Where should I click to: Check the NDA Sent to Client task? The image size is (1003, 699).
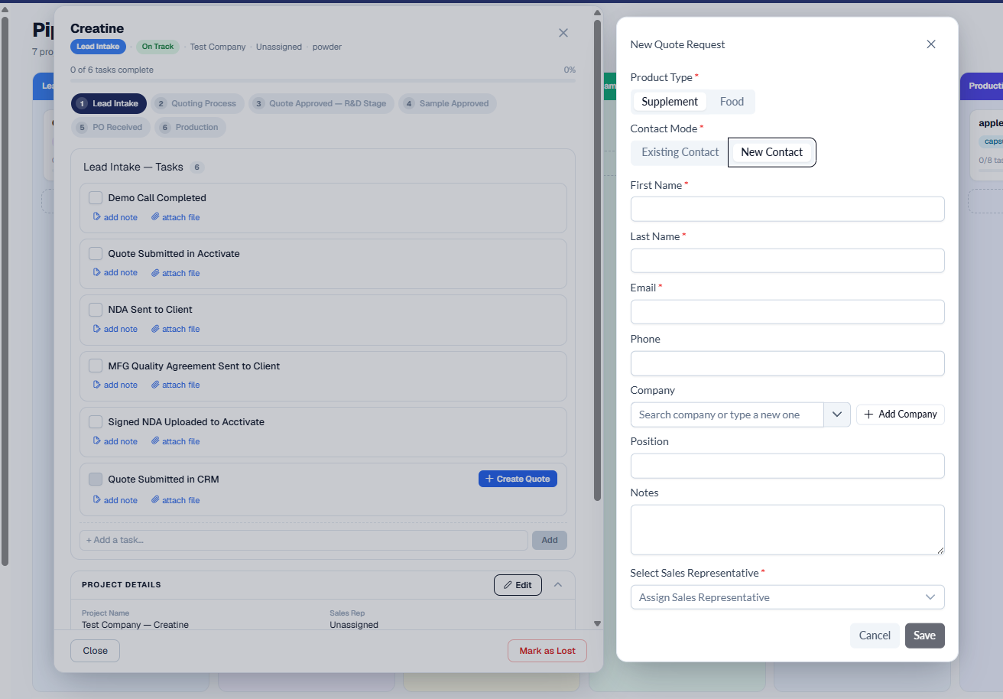(x=96, y=310)
